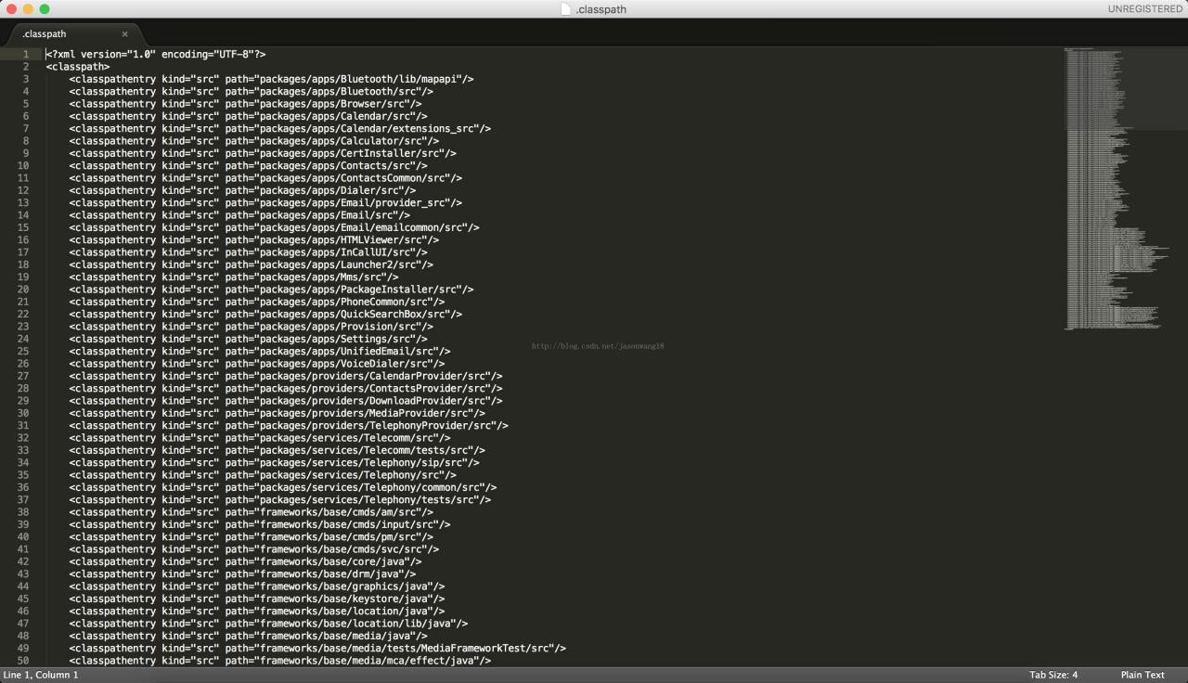The height and width of the screenshot is (683, 1188).
Task: Click the packages/apps/Dialer/src entry
Action: tap(242, 190)
